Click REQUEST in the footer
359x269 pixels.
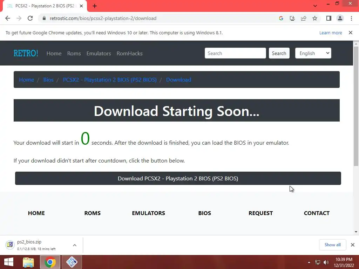click(260, 213)
